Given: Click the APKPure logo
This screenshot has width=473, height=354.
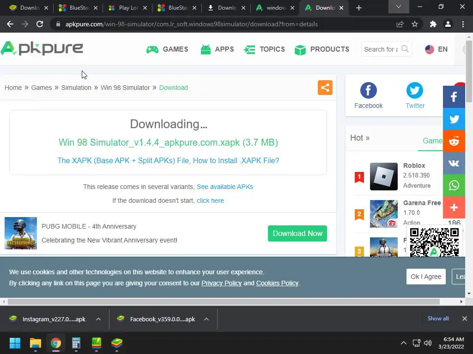Looking at the screenshot, I should (42, 48).
